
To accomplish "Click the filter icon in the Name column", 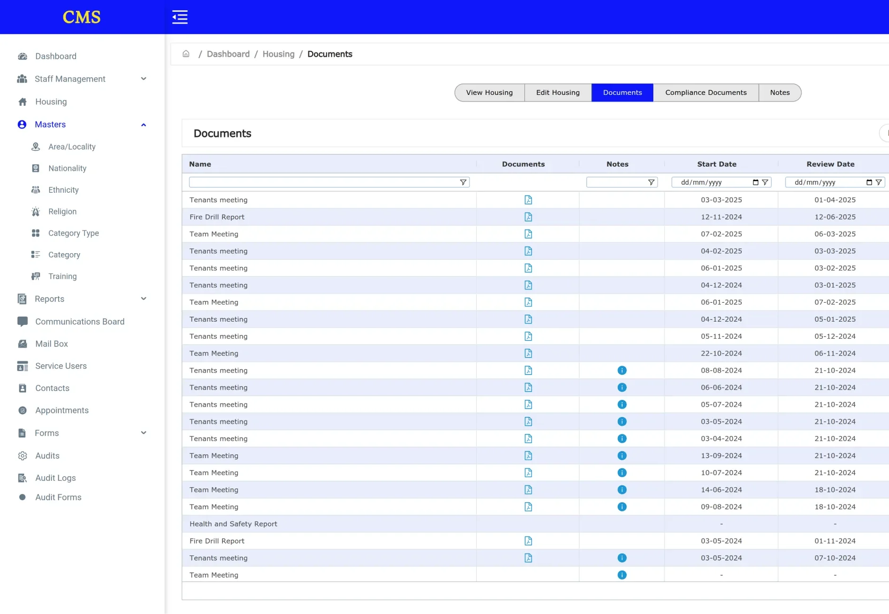I will [x=463, y=182].
